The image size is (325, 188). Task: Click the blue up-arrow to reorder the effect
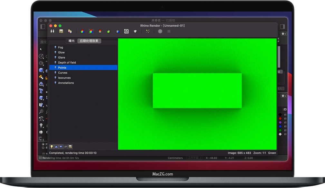(56, 147)
